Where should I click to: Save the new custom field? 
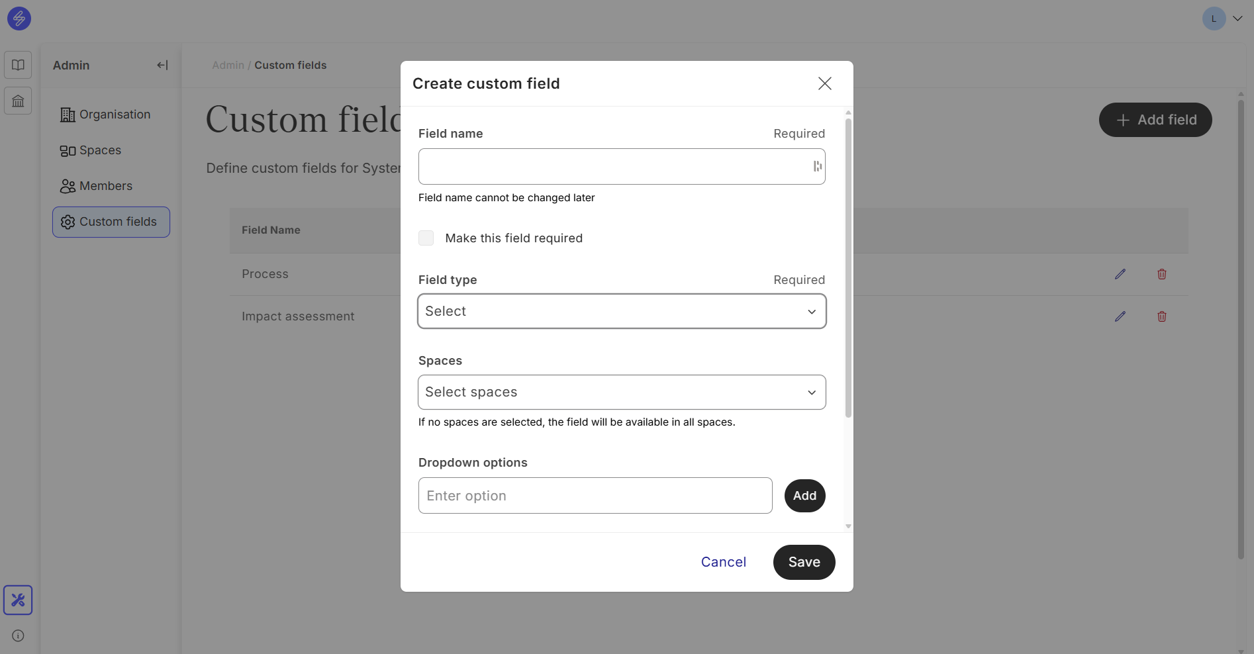804,562
